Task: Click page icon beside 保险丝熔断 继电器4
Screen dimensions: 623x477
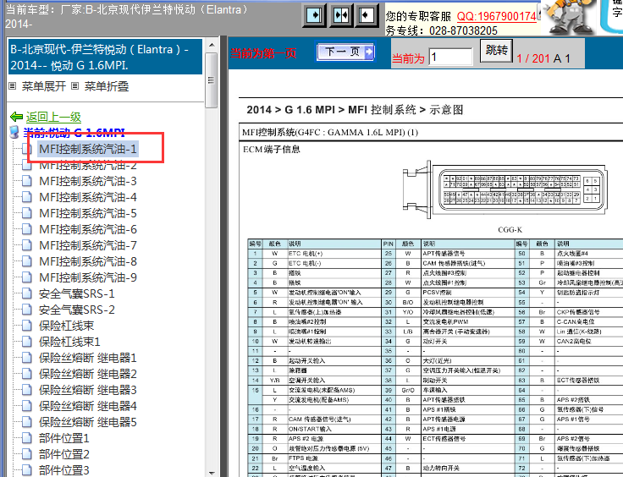Action: tap(27, 406)
